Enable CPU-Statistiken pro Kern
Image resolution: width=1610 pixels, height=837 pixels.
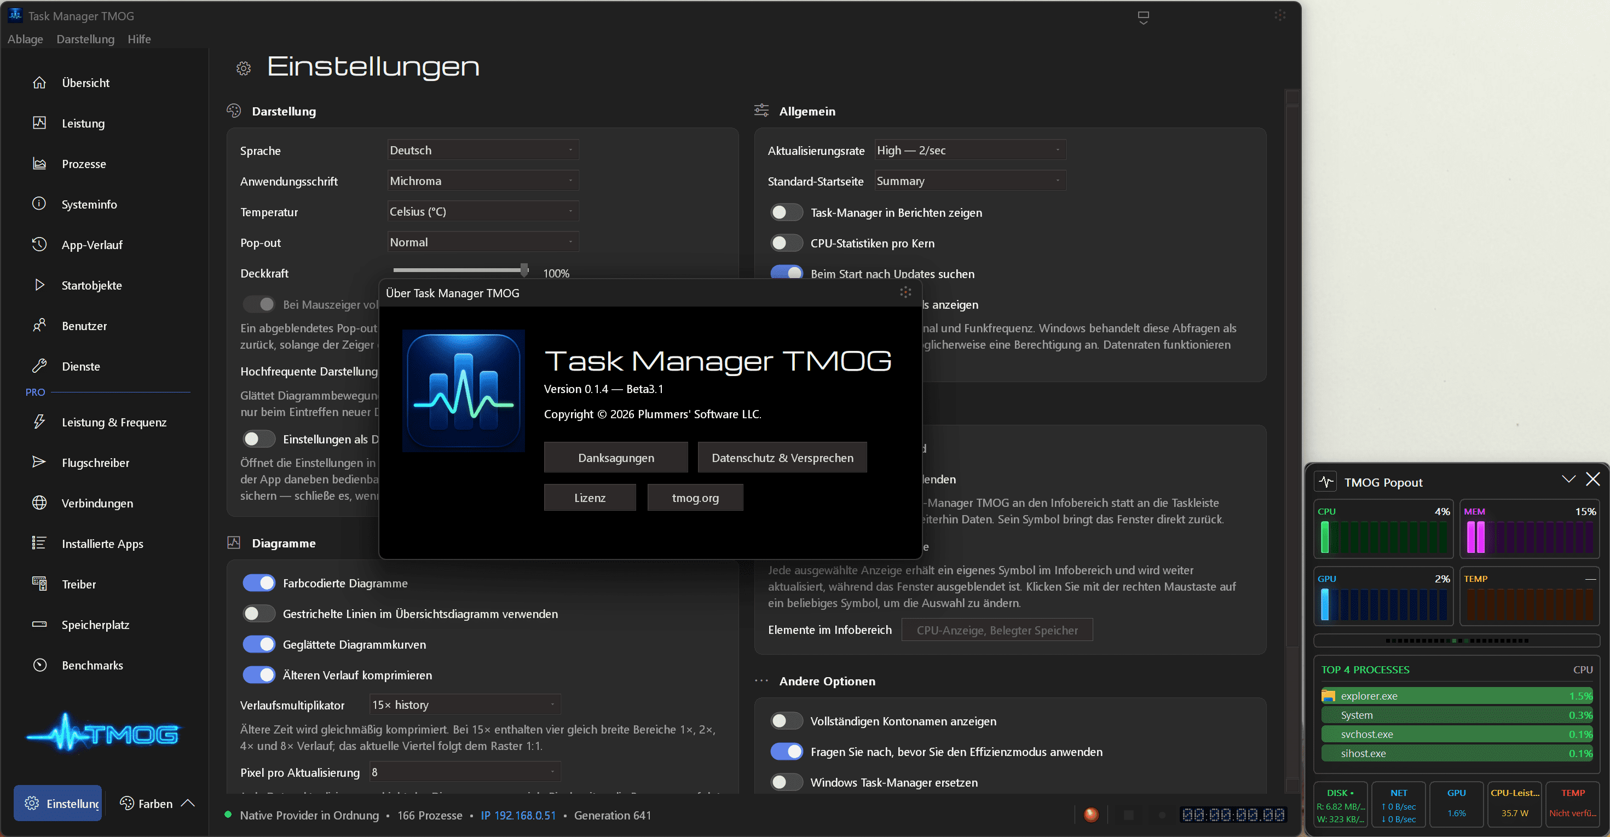coord(786,243)
